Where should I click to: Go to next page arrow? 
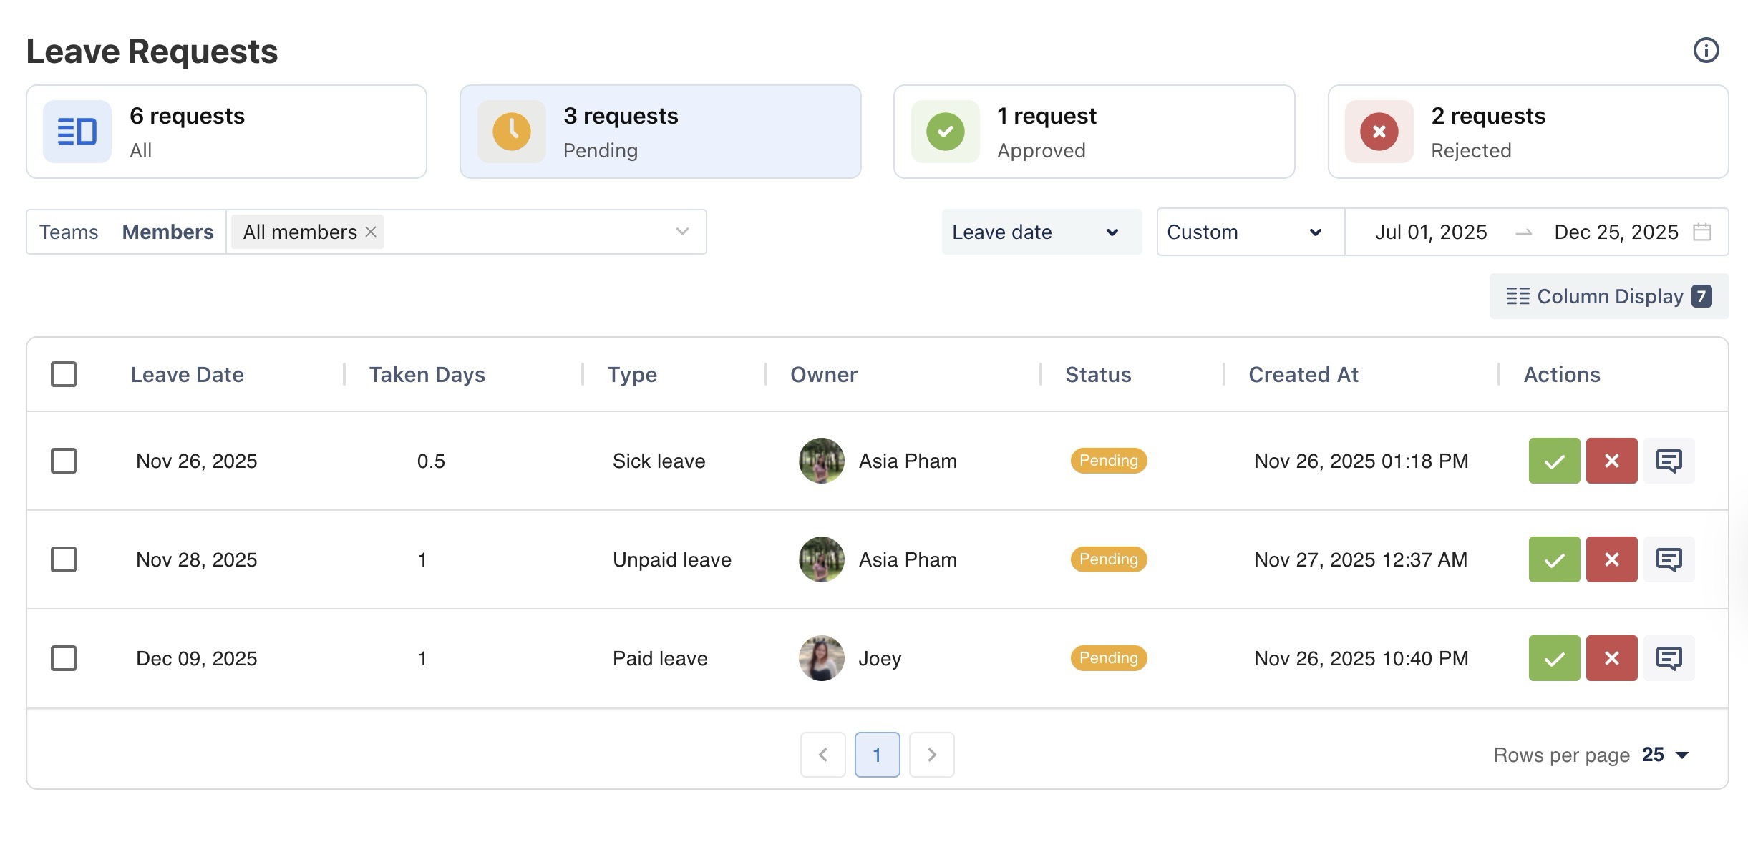[x=931, y=755]
